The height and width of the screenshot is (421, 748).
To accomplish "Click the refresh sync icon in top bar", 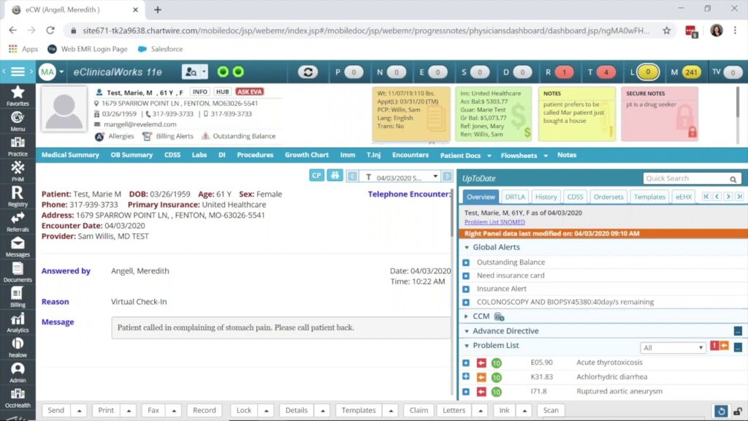I will [308, 72].
